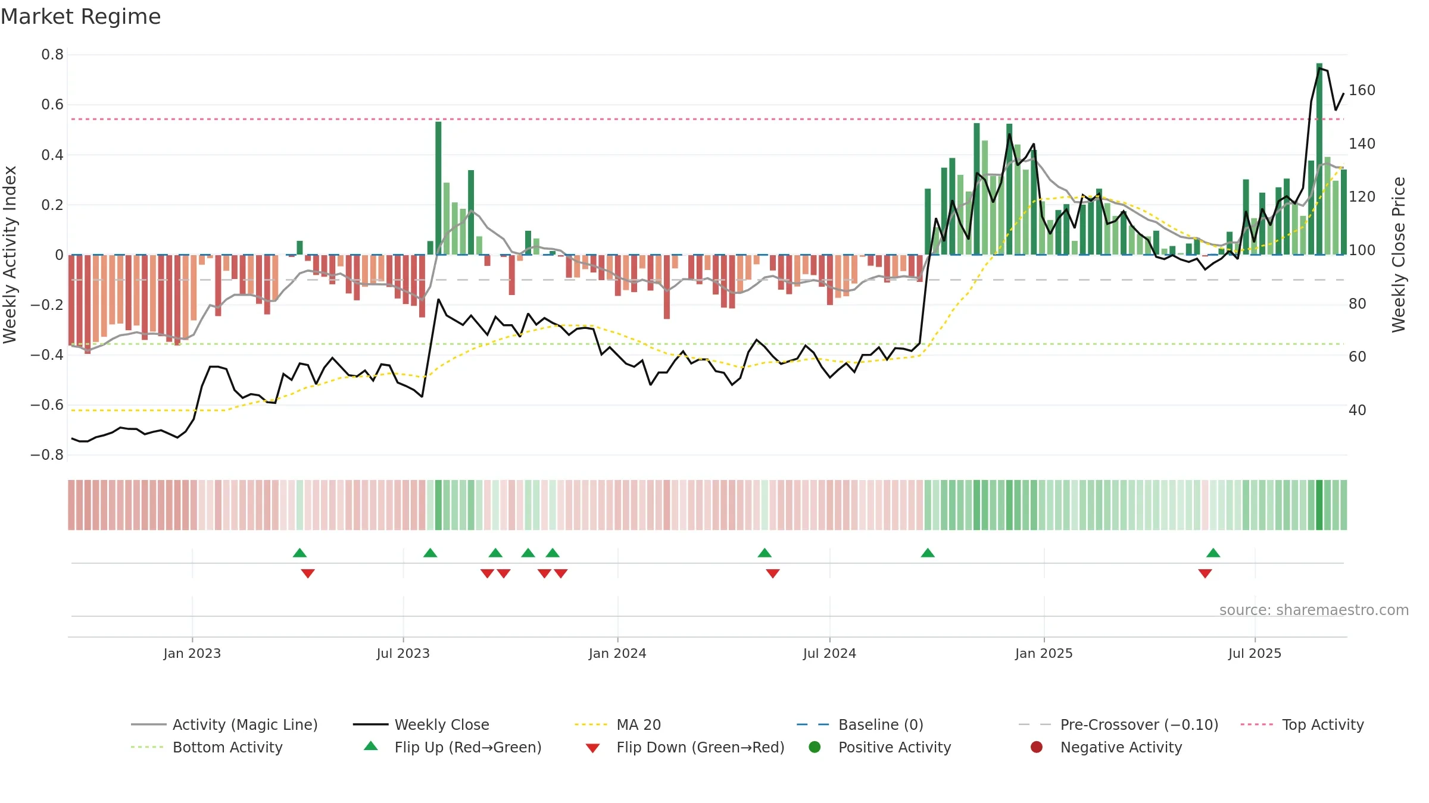Toggle the Bottom Activity legend entry
Screen dimensions: 1429x803
point(207,747)
